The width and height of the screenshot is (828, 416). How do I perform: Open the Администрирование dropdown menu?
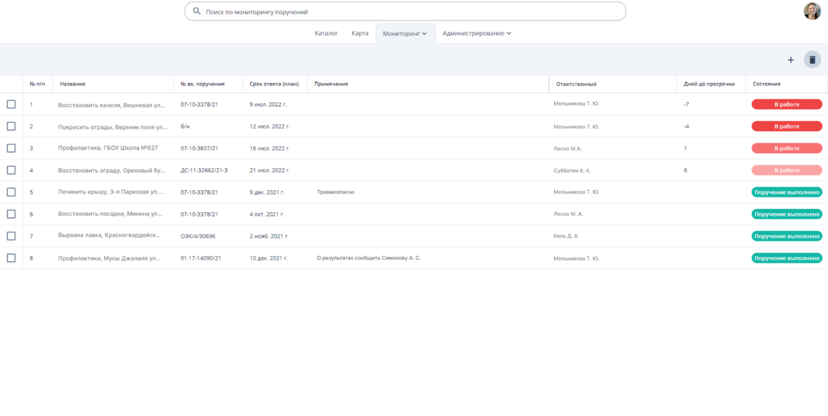pos(476,33)
